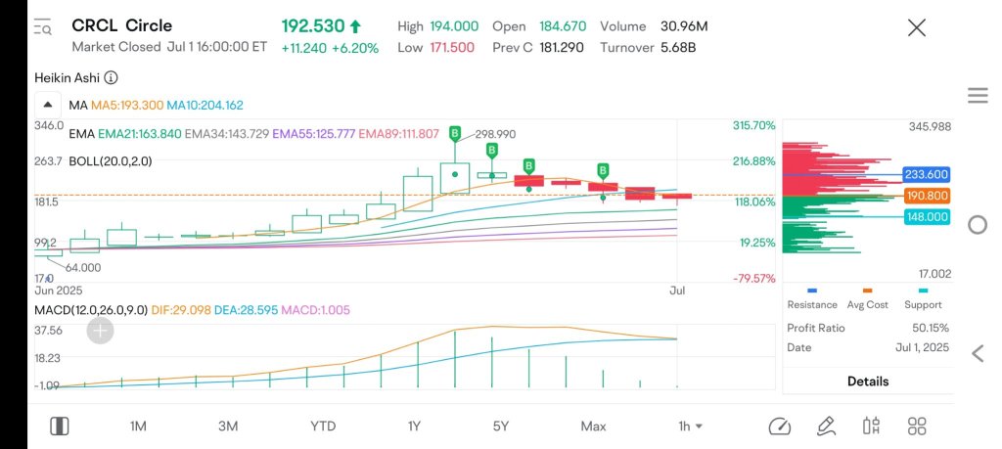Click the Resistance legend label
Screen dimensions: 1002x449
(x=812, y=305)
